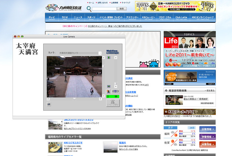Click the site search text field
The height and width of the screenshot is (156, 232).
pos(104,9)
